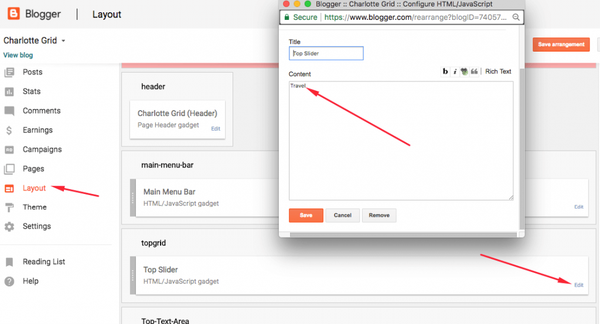Click the Page Header gadget subtitle
600x324 pixels.
pos(168,125)
